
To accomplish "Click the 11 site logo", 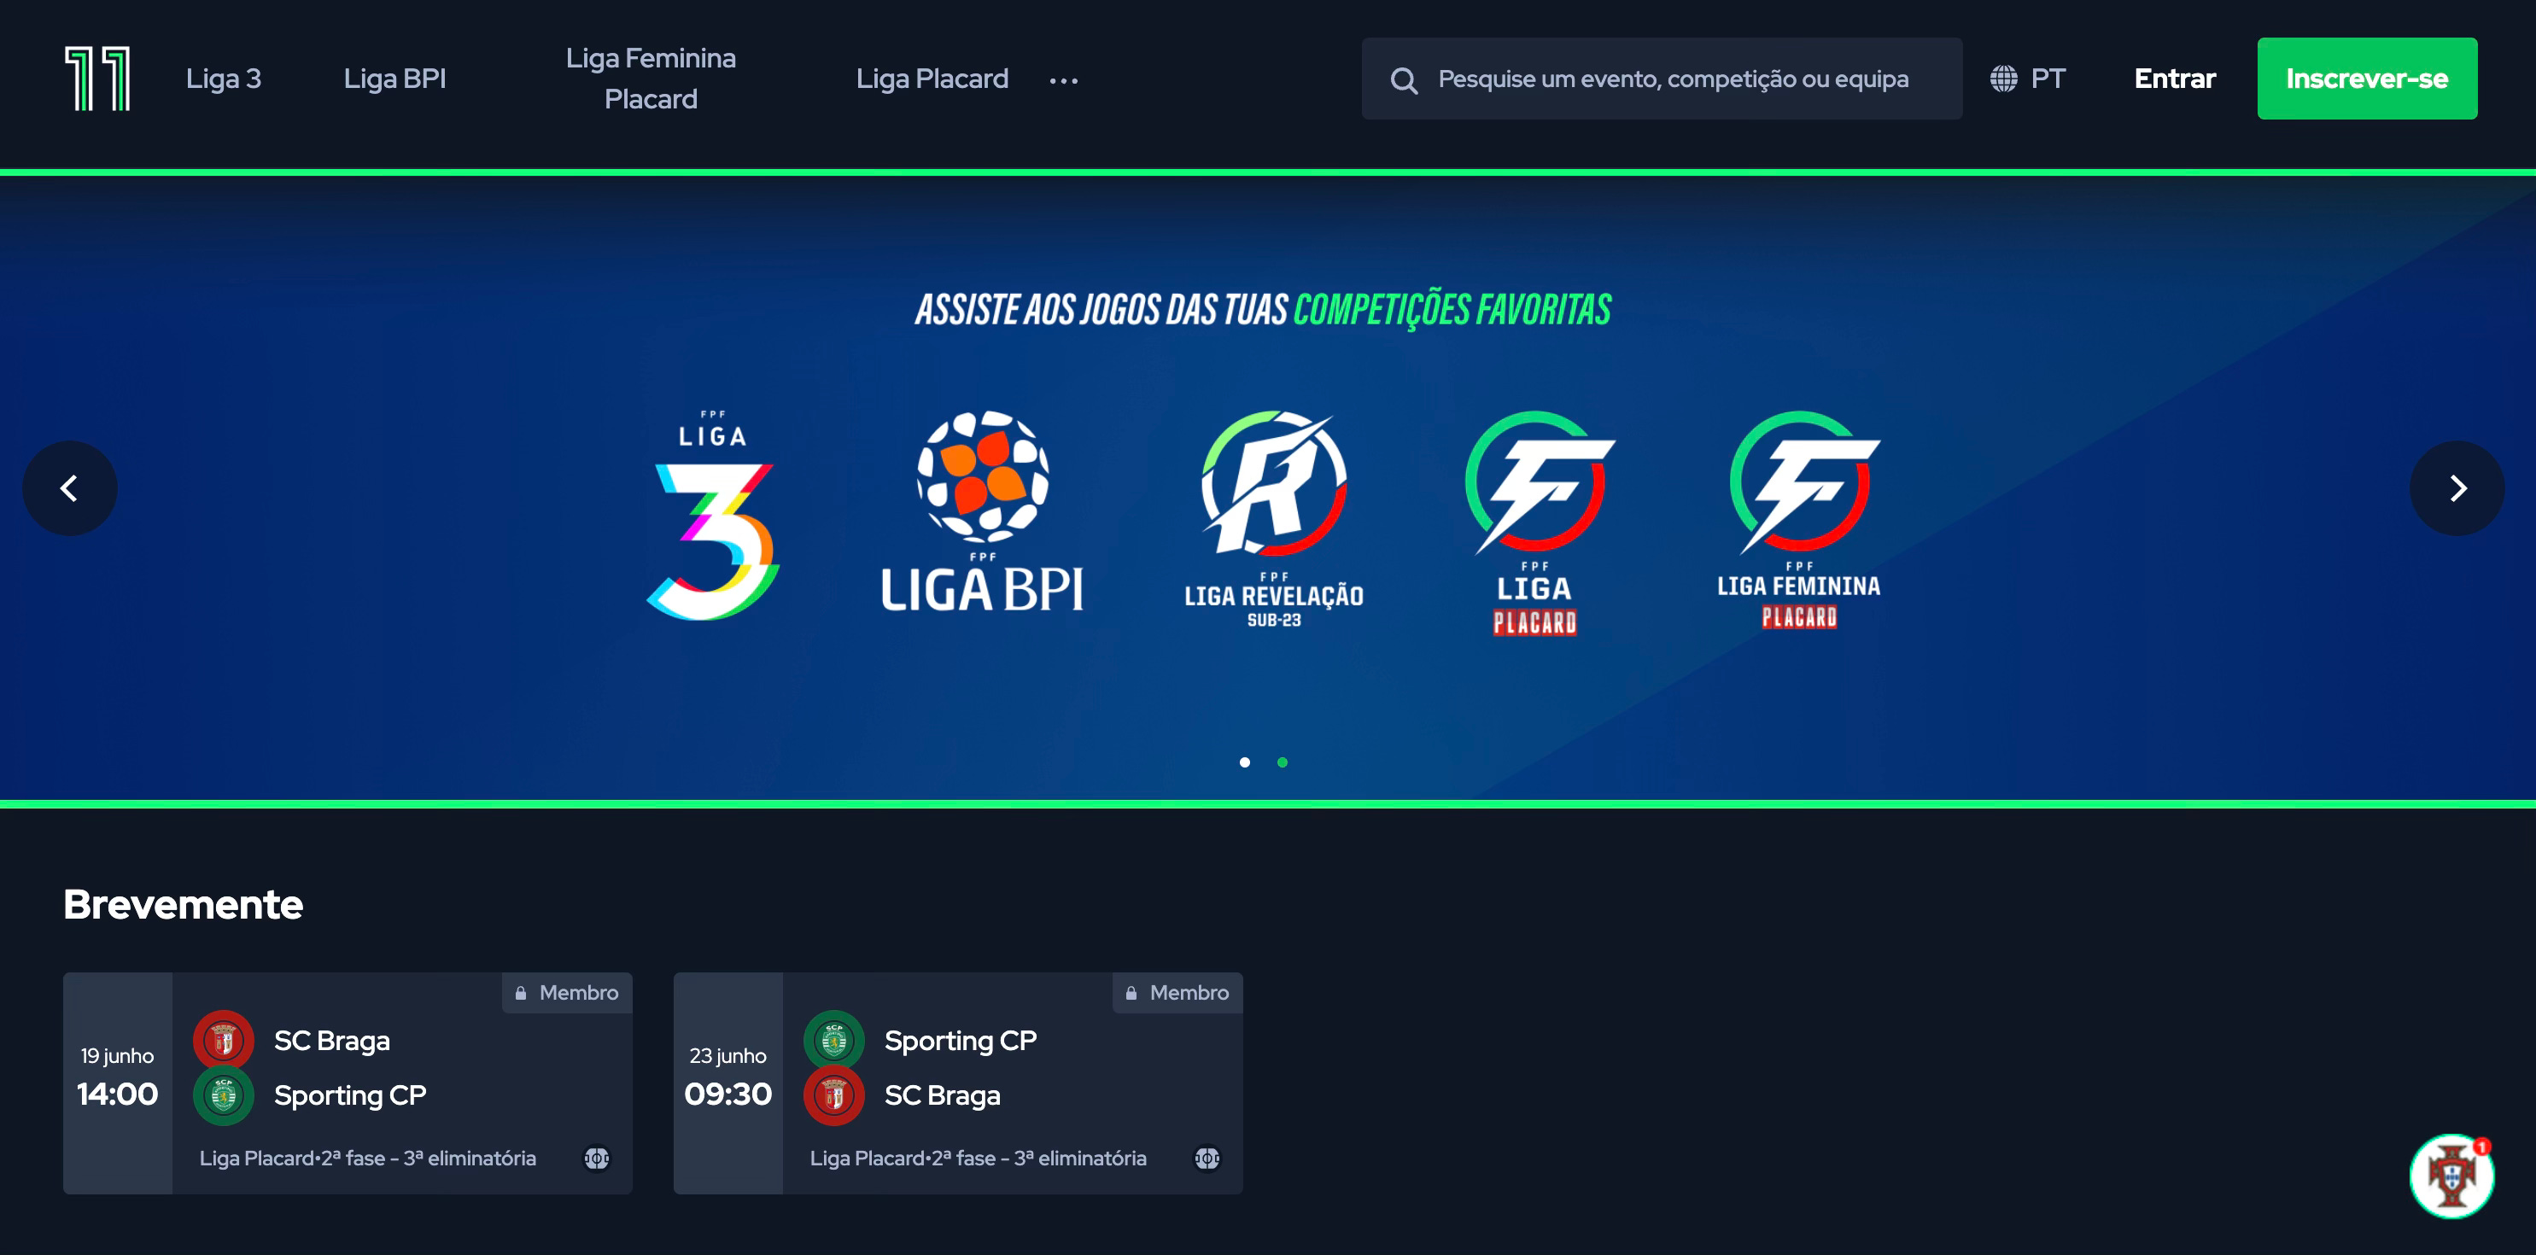I will 97,79.
